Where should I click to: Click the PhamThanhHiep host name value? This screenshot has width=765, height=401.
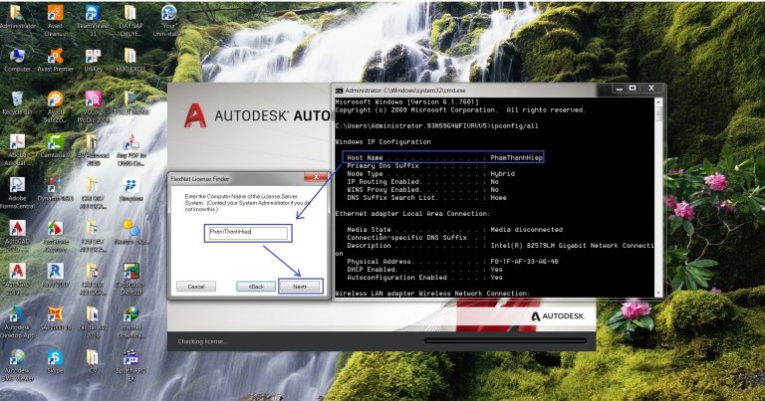pyautogui.click(x=516, y=158)
